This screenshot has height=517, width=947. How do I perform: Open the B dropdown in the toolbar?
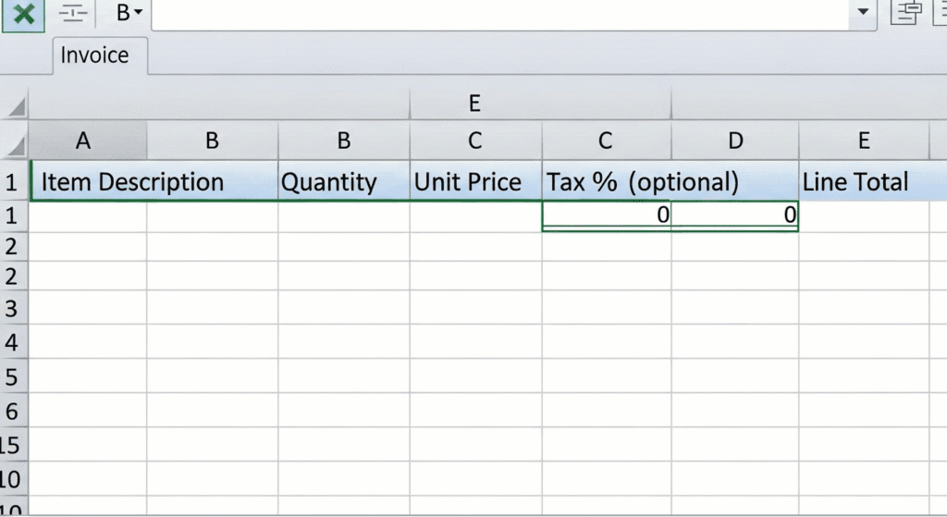tap(129, 13)
